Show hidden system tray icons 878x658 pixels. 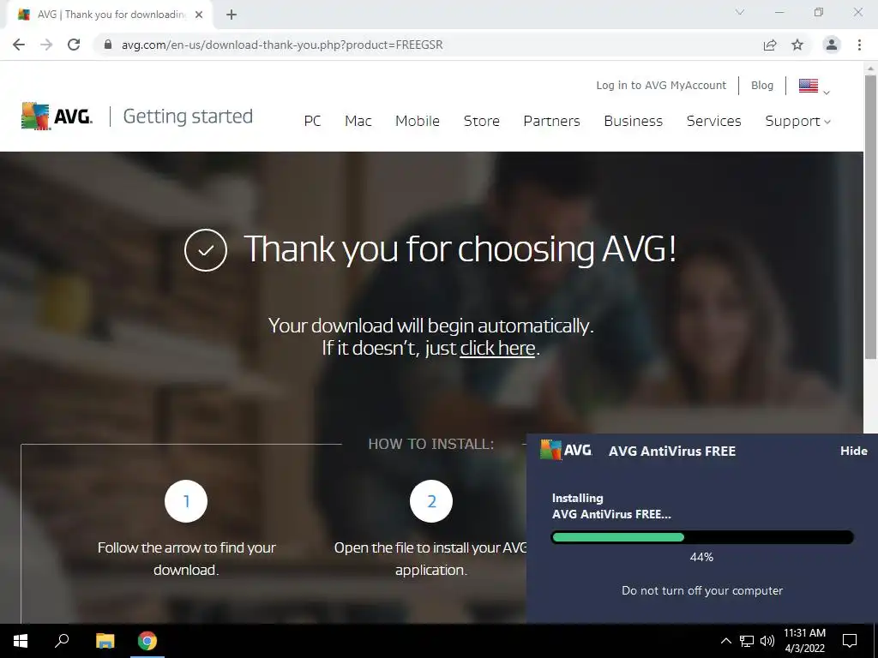pos(725,641)
